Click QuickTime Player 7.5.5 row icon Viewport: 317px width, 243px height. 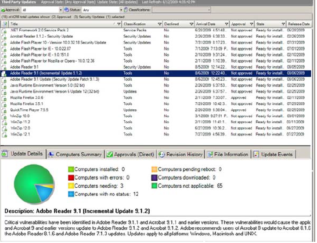(x=4, y=110)
